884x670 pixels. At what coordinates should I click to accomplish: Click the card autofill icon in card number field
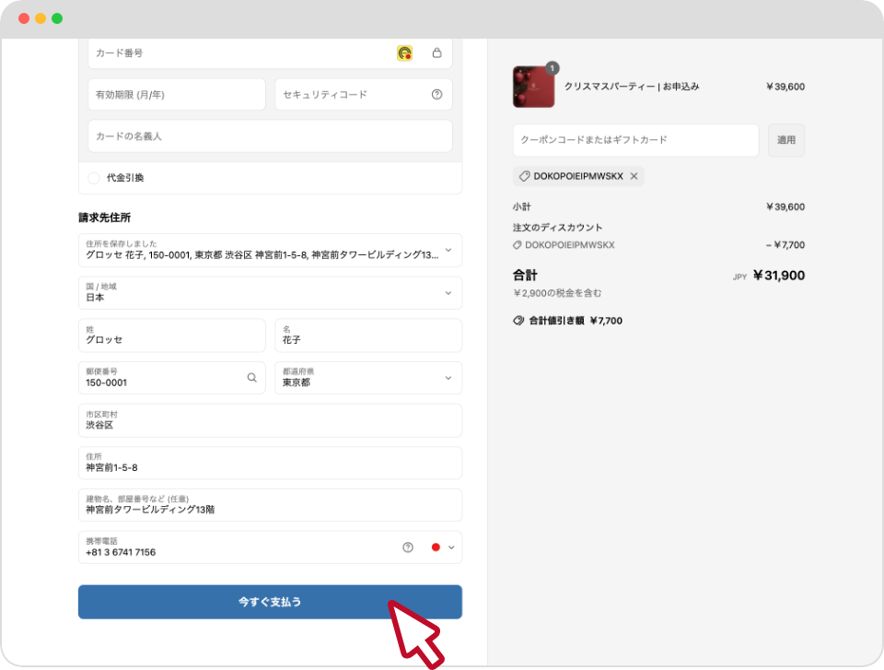(x=404, y=53)
